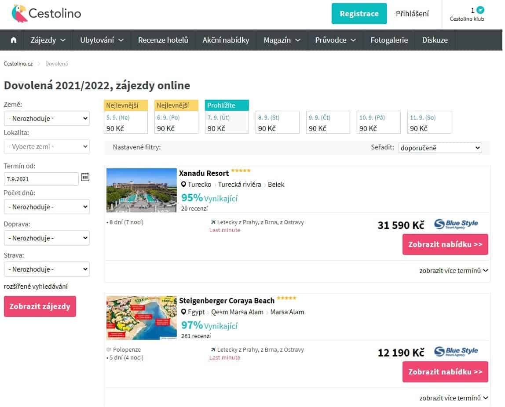Expand the Průvodce menu
The height and width of the screenshot is (407, 505).
click(336, 40)
